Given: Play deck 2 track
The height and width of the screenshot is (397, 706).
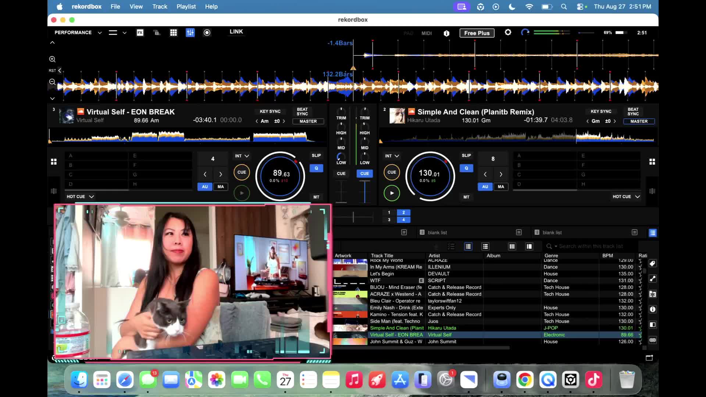Looking at the screenshot, I should click(x=392, y=193).
